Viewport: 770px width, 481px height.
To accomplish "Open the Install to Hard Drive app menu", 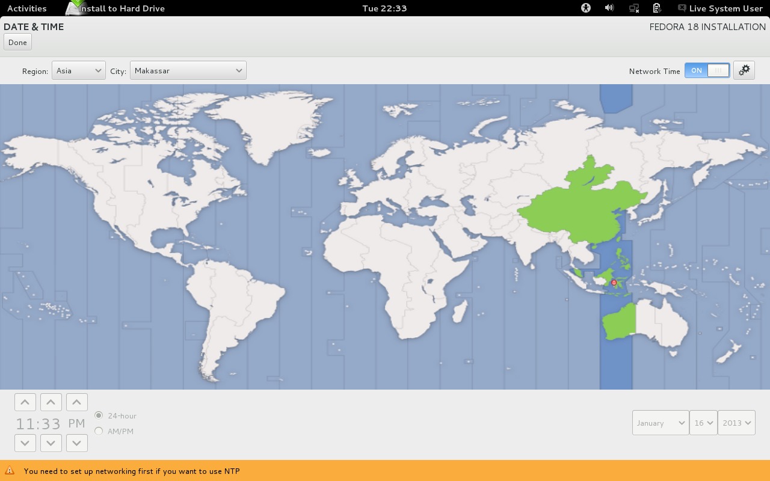I will [x=115, y=8].
